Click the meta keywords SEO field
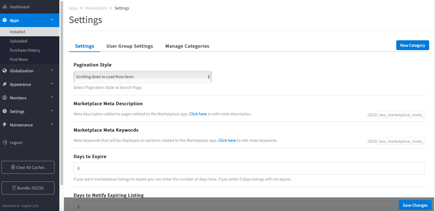Viewport: 435px width, 211px height. [401, 141]
